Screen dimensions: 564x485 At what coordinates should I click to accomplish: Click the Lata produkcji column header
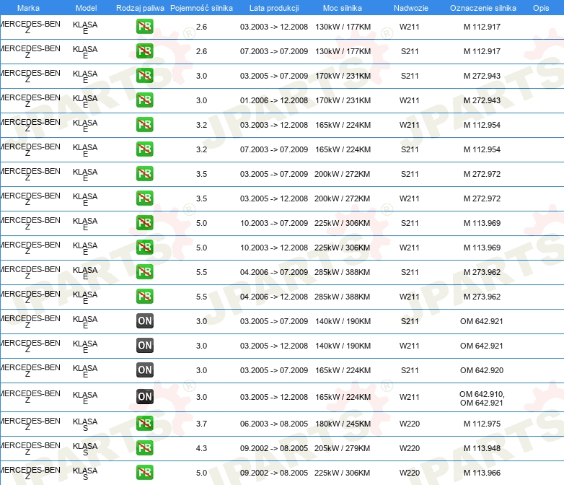point(274,8)
